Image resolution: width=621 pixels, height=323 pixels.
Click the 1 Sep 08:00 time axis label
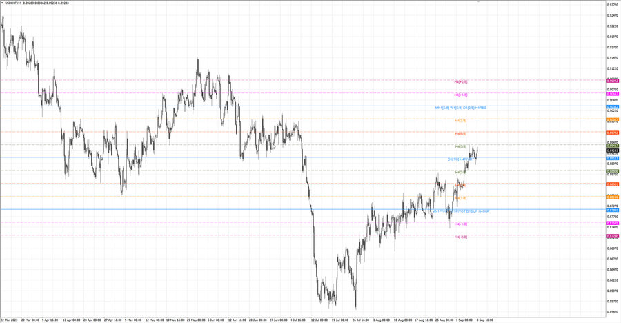[464, 320]
